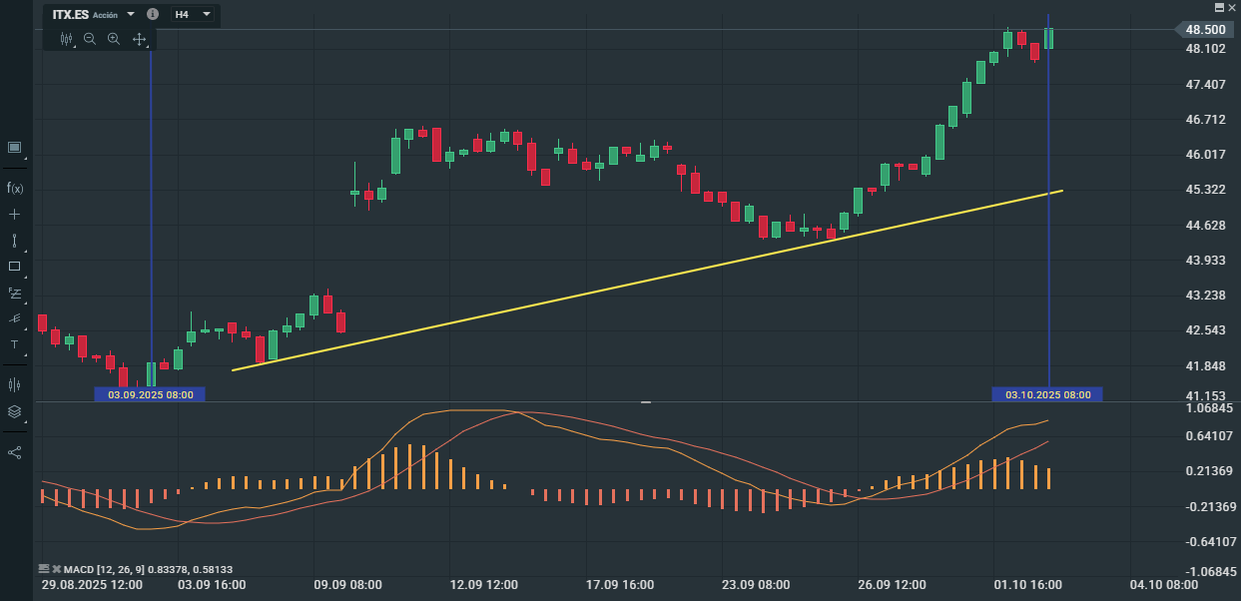The image size is (1241, 601).
Task: Click the zoom in magnifier icon
Action: pos(114,39)
